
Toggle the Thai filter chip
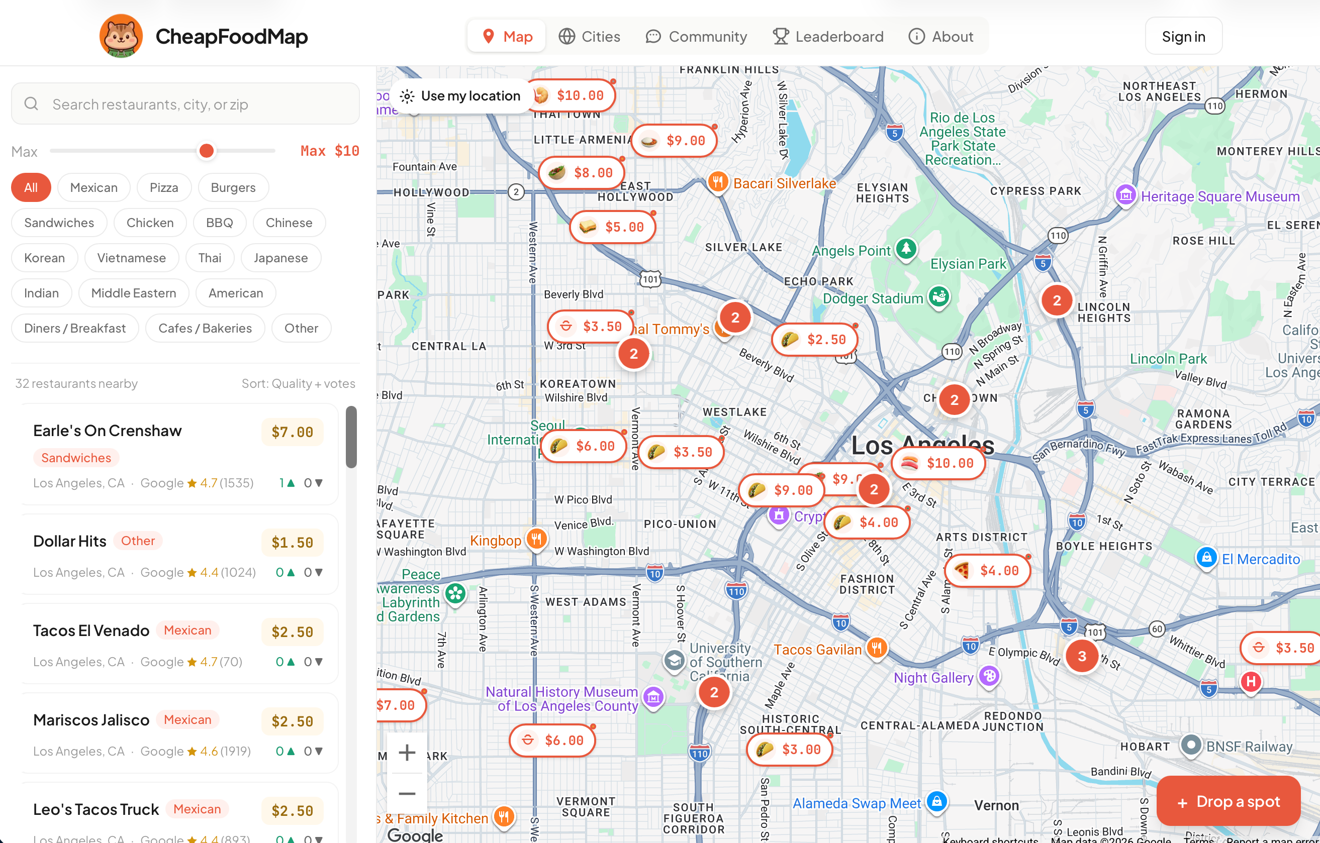pos(210,258)
